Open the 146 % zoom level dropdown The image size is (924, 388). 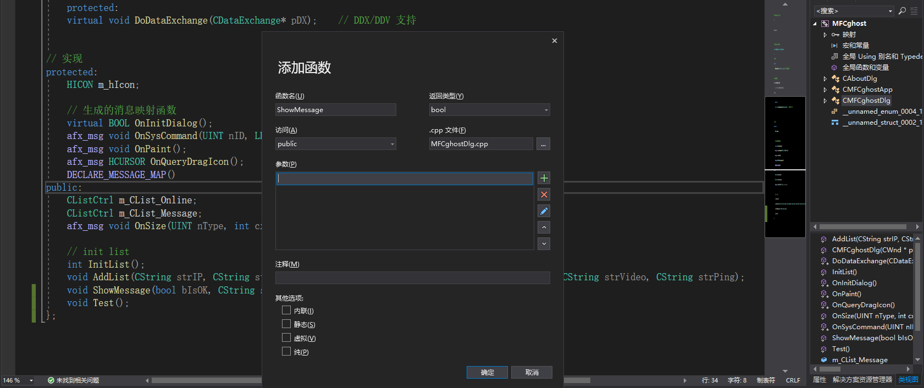[x=31, y=380]
